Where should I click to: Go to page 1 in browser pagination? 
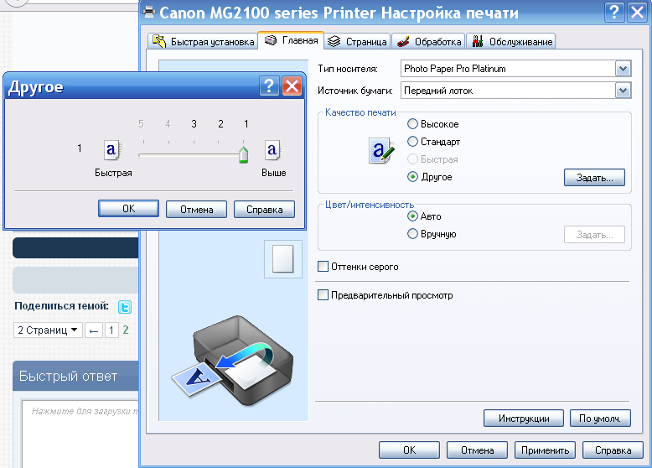[x=111, y=330]
